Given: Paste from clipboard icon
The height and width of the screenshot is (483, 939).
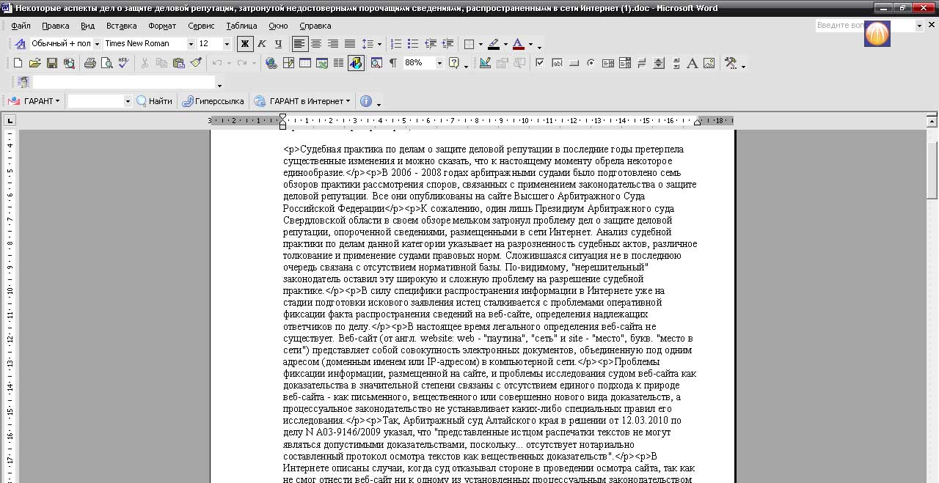Looking at the screenshot, I should (178, 63).
